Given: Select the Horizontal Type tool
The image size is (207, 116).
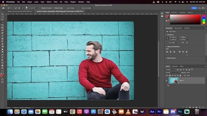Looking at the screenshot, I should click(x=2, y=57).
